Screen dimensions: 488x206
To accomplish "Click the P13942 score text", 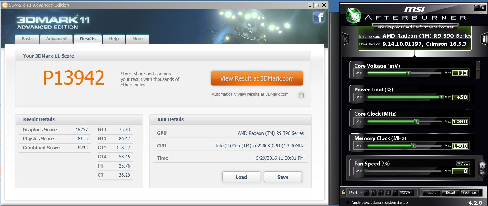I will click(74, 78).
